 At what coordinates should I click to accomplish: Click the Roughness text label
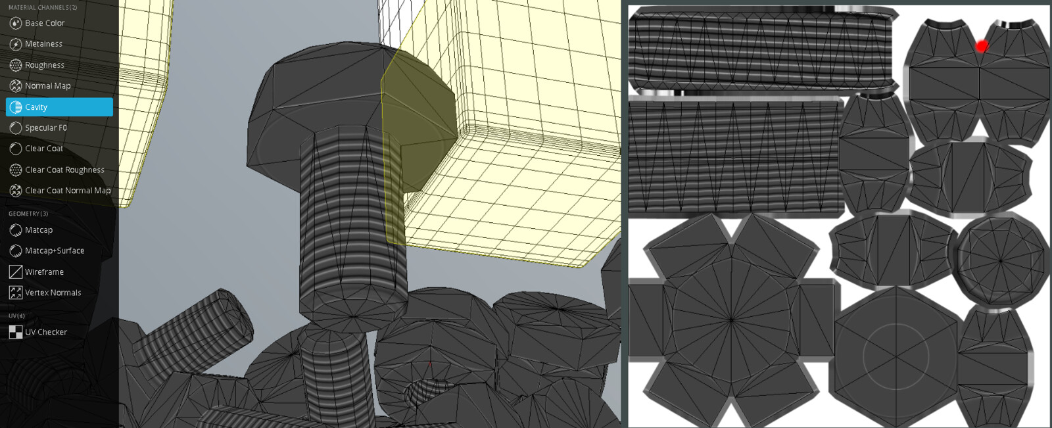point(45,65)
